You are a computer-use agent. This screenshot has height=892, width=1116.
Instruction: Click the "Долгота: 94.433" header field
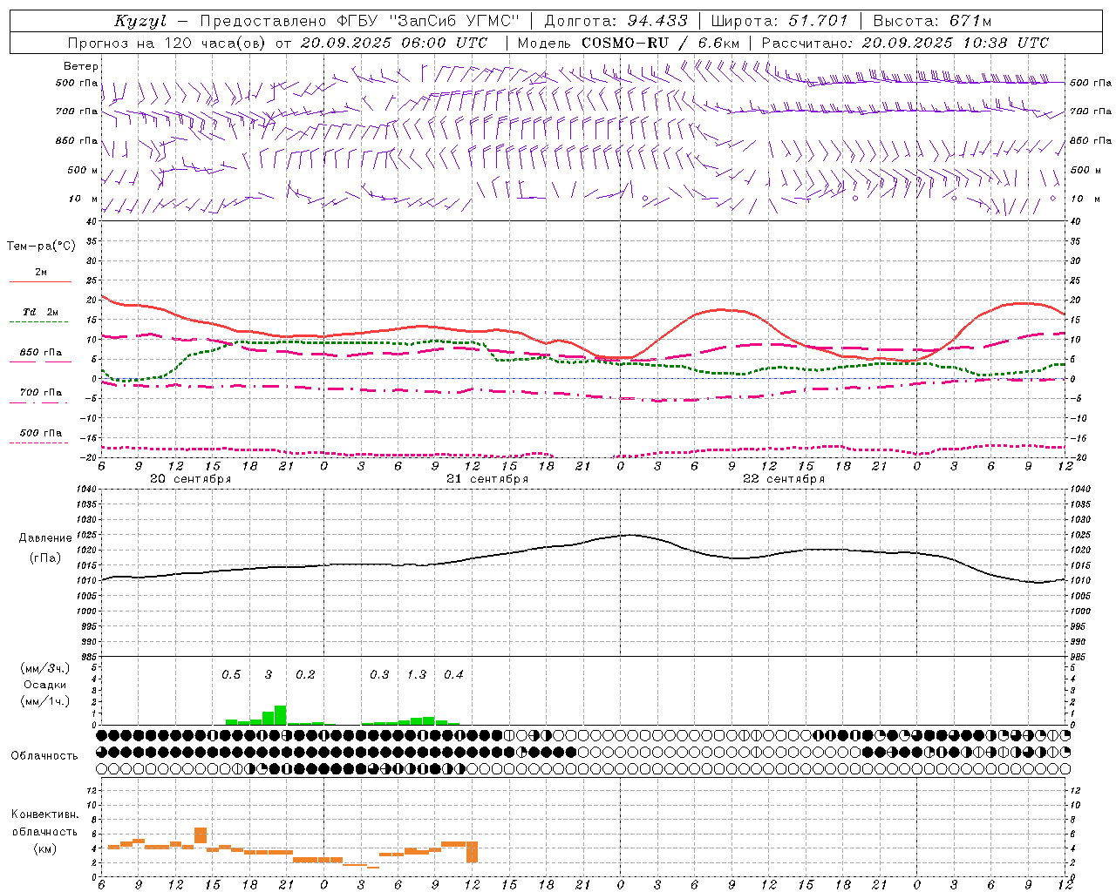click(x=616, y=21)
